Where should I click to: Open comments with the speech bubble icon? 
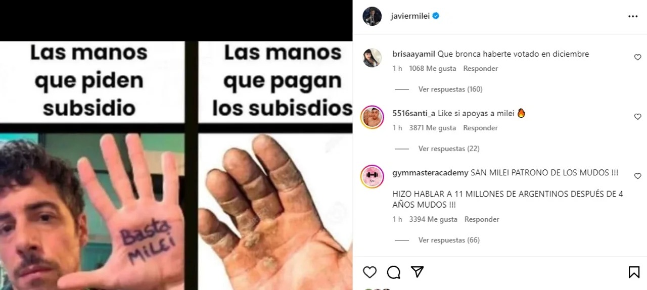394,272
